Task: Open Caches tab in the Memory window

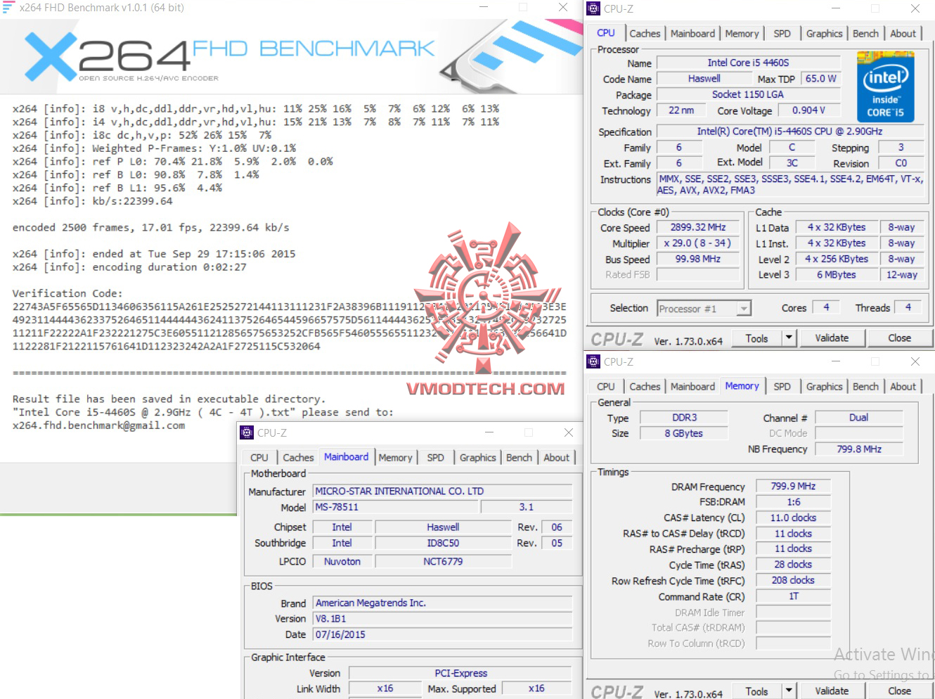Action: 645,387
